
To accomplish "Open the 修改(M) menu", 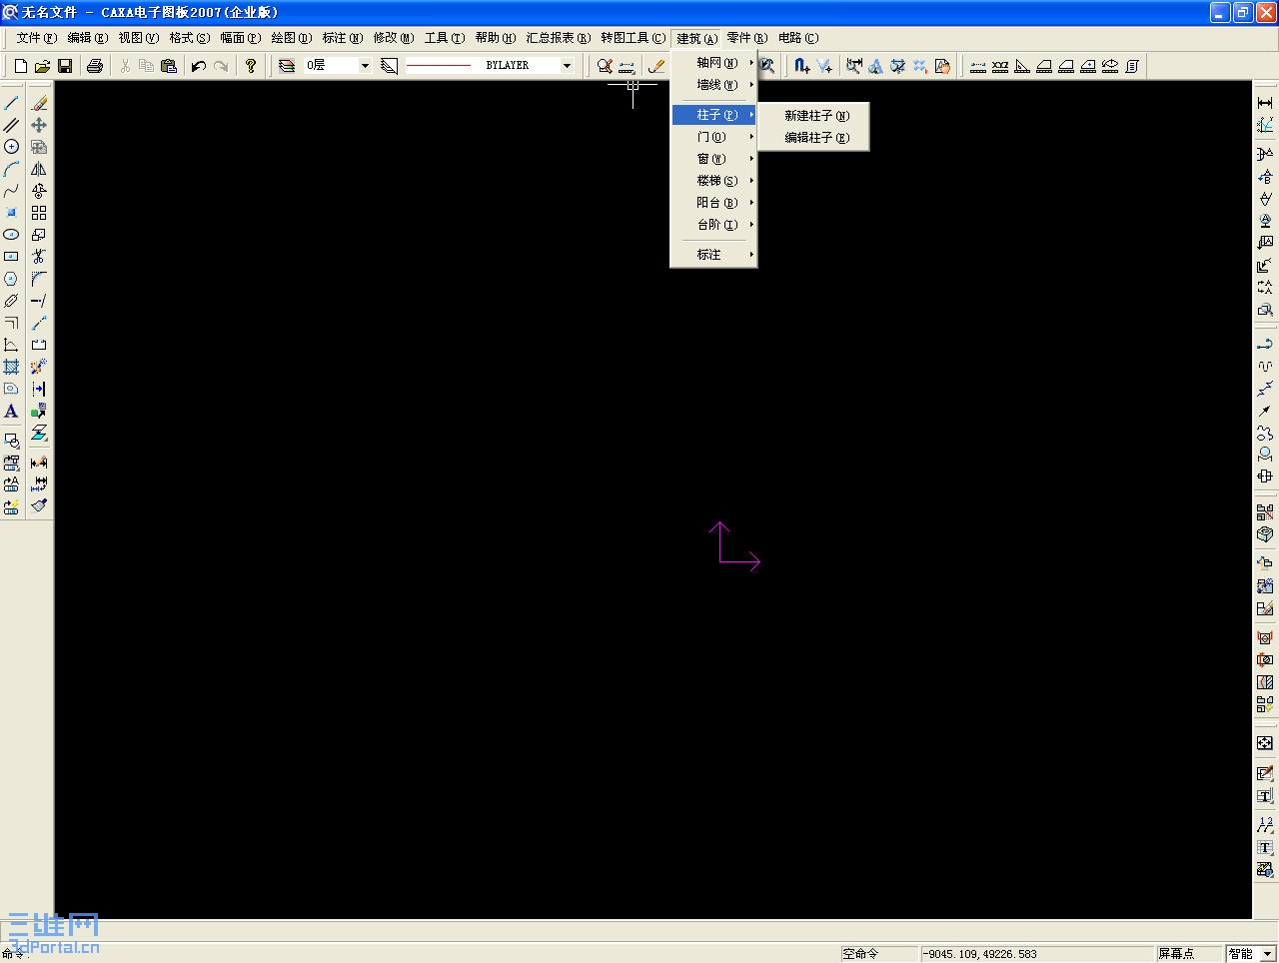I will tap(394, 38).
